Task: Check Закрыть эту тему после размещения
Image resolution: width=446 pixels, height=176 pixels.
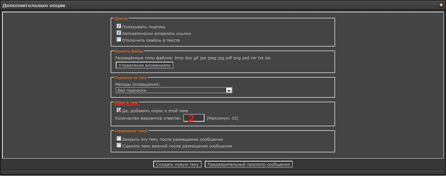Action: tap(119, 139)
